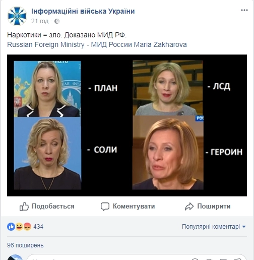
Task: Open page Інформаційні війська України
Action: pos(83,11)
